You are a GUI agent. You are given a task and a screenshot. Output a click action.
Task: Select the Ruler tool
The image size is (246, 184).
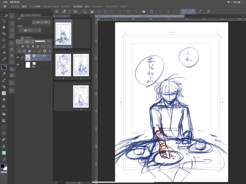point(4,140)
